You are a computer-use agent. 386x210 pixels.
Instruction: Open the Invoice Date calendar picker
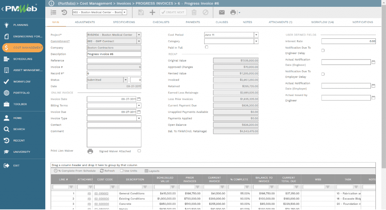pos(139,99)
